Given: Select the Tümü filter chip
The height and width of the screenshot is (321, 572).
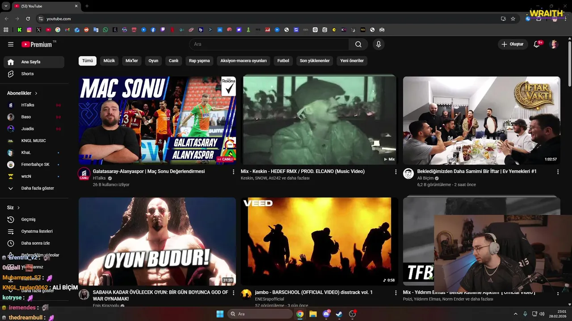Looking at the screenshot, I should 88,61.
